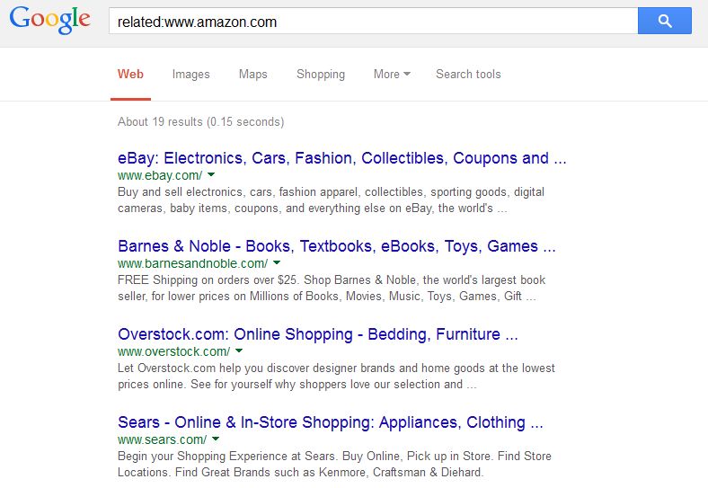This screenshot has height=488, width=708.
Task: Expand the arrow beside www.barnesandnoble.com
Action: [x=277, y=262]
